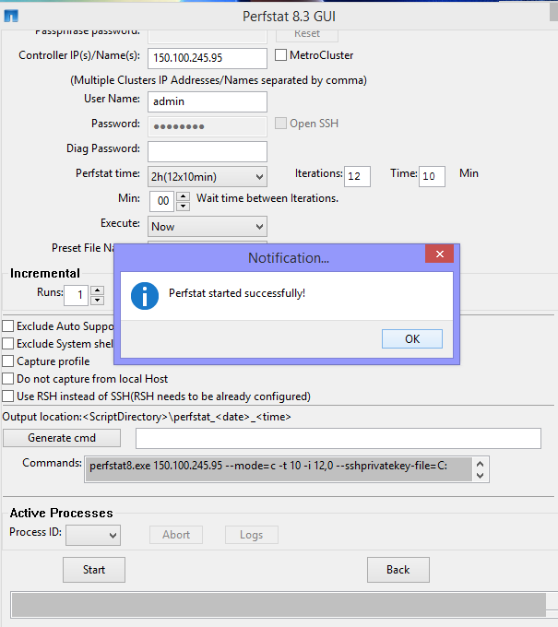Open the Process ID dropdown

[93, 535]
